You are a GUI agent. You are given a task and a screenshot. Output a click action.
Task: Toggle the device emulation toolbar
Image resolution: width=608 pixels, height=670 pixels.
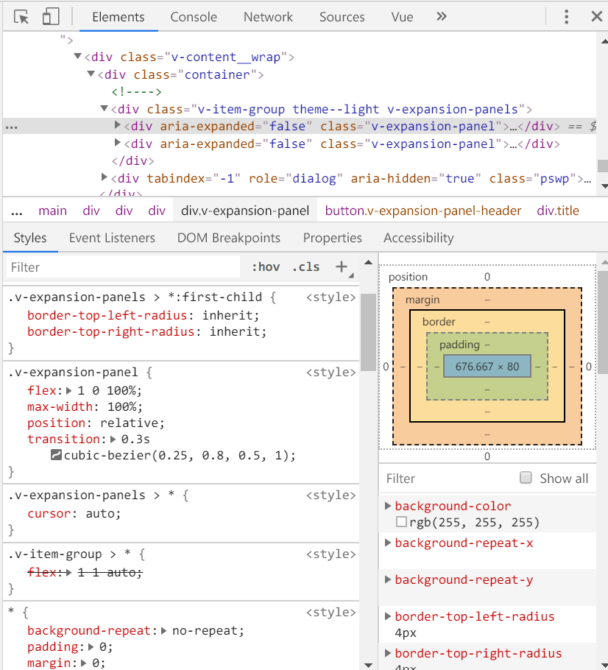tap(50, 15)
